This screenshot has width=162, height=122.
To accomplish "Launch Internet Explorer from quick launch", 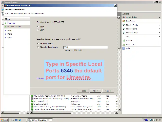I will [x=20, y=120].
